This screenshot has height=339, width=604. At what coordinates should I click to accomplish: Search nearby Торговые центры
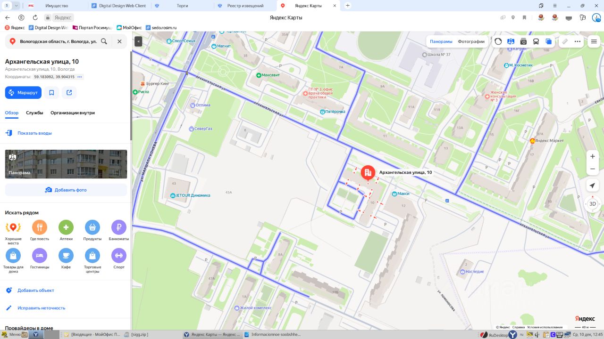point(92,261)
